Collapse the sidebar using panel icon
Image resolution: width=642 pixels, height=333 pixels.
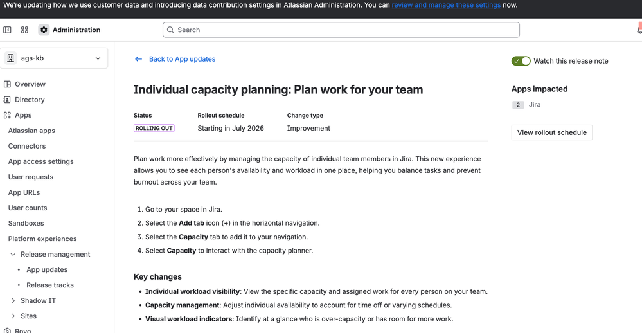(7, 30)
